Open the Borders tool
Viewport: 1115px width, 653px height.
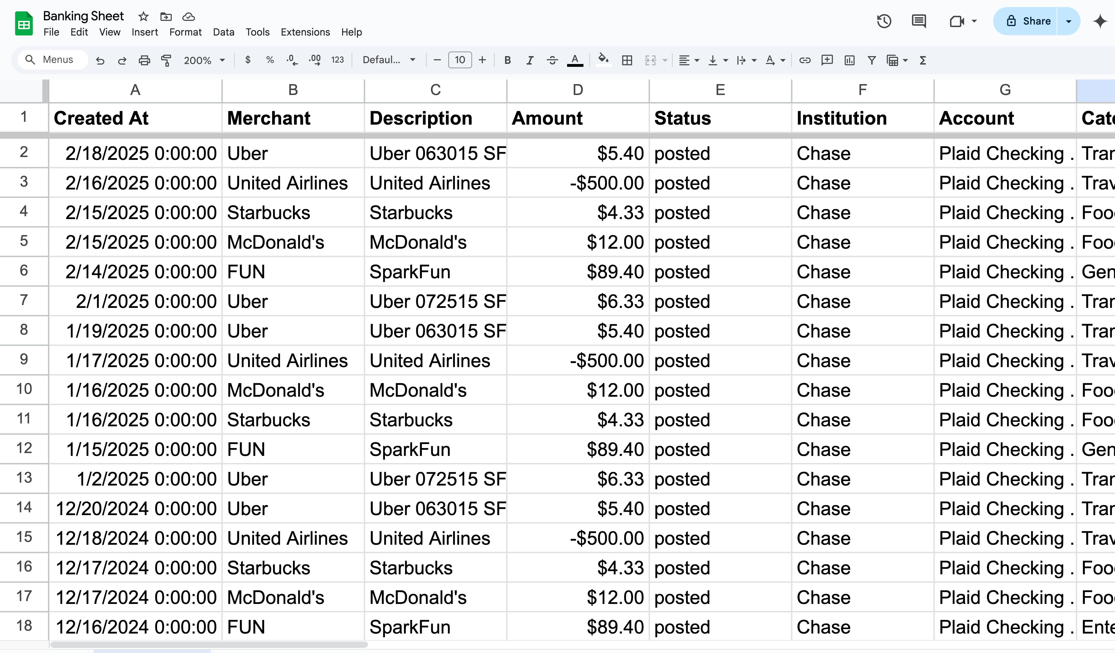pos(627,60)
